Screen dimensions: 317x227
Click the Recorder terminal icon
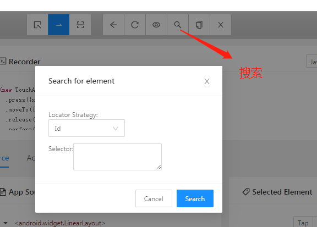[3, 61]
